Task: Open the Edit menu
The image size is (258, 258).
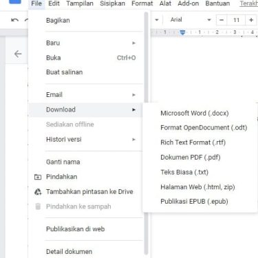Action: 54,3
